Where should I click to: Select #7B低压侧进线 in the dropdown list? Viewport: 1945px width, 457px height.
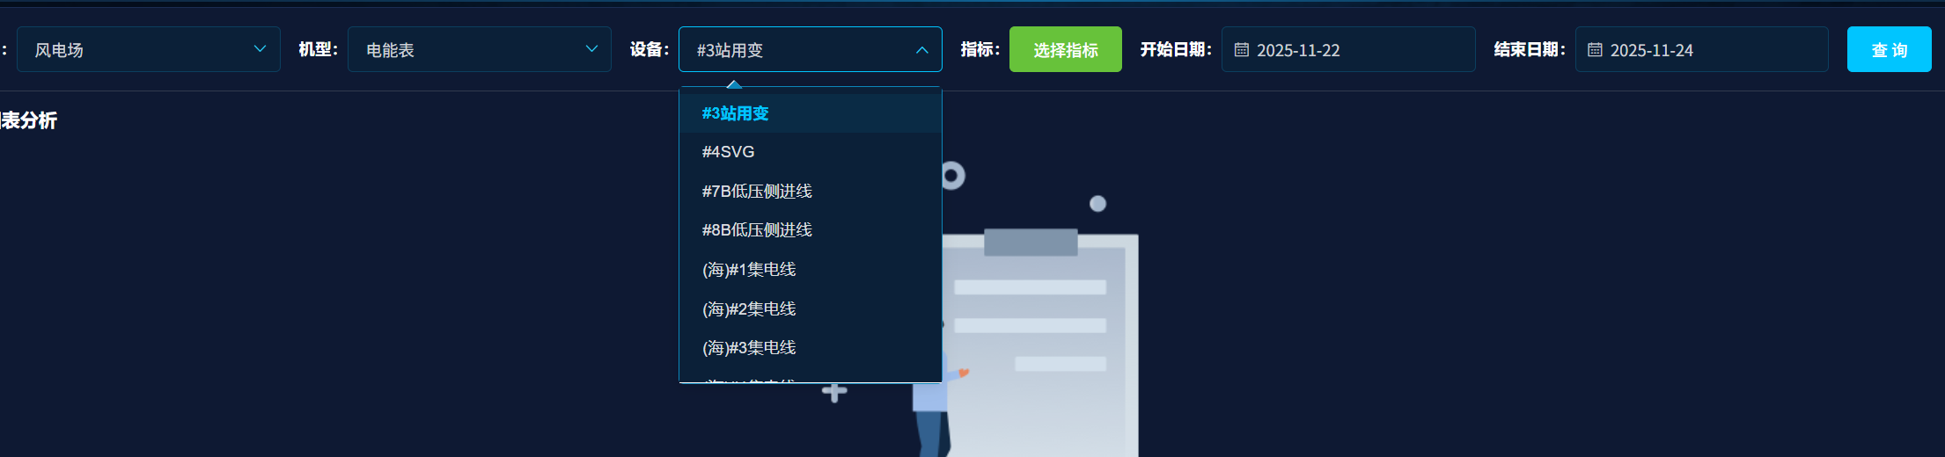757,191
